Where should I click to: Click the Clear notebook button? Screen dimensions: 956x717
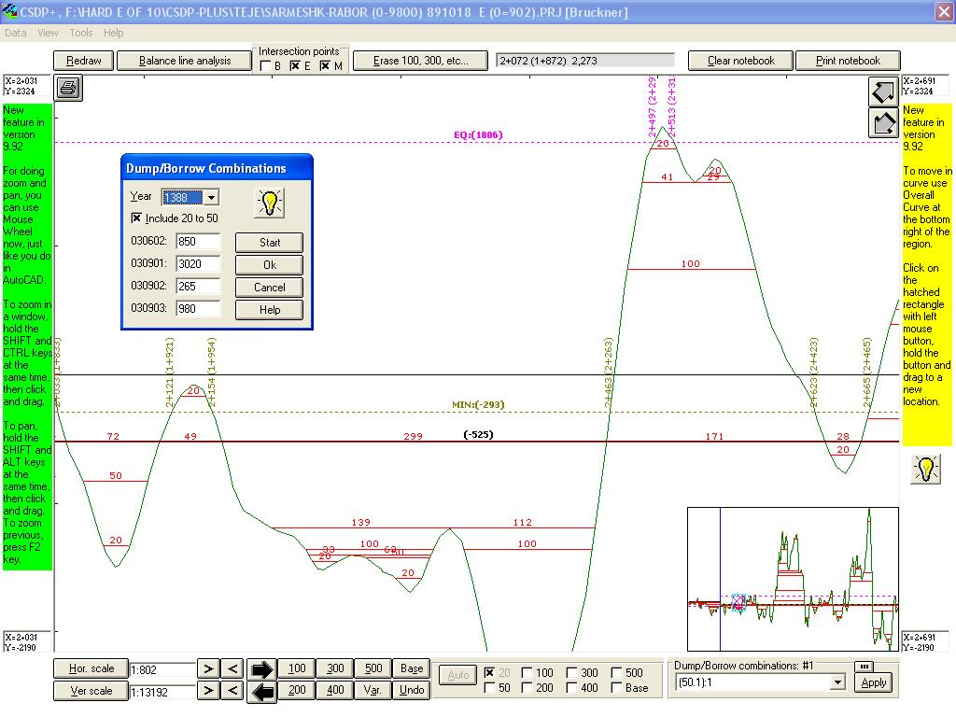pyautogui.click(x=740, y=61)
